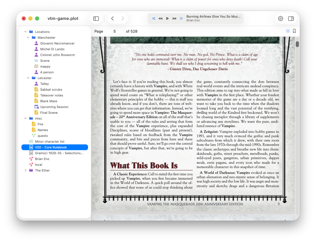Open Colonel John Rosworm character icon
This screenshot has width=316, height=242.
click(x=36, y=55)
